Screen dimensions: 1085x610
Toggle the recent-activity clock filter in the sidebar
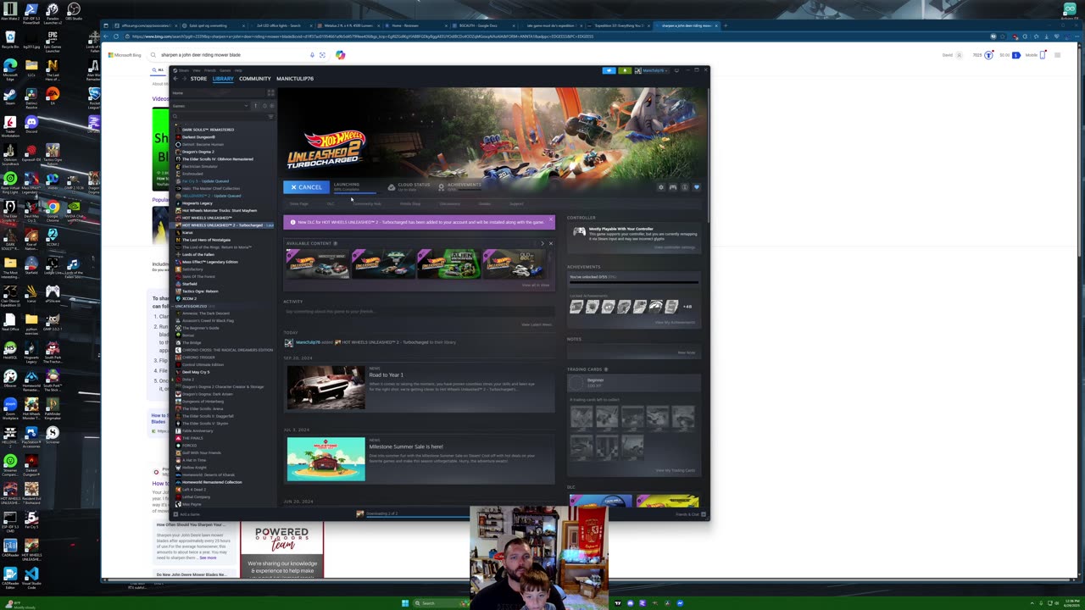(x=264, y=106)
